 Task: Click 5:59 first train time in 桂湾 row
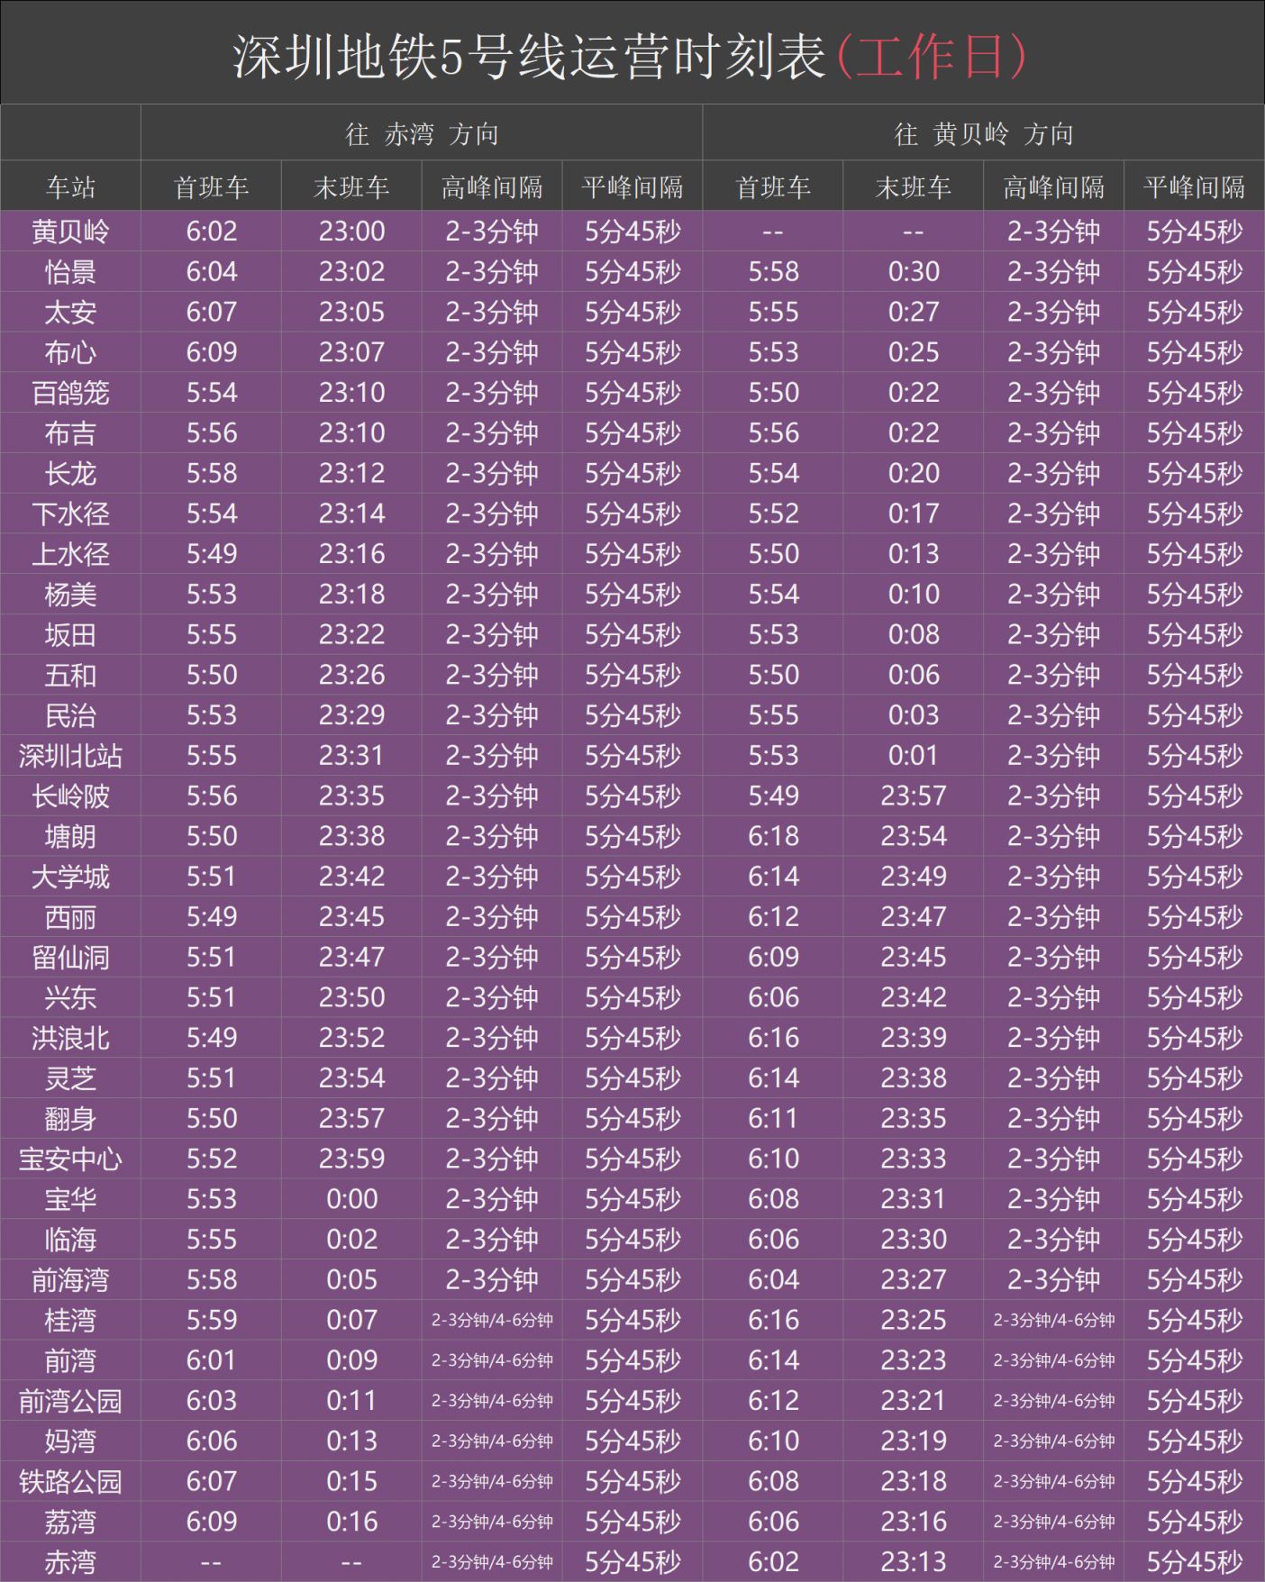click(x=212, y=1320)
